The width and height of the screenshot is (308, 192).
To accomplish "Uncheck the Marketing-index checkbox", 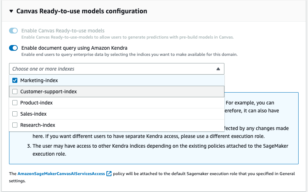I will pos(15,80).
